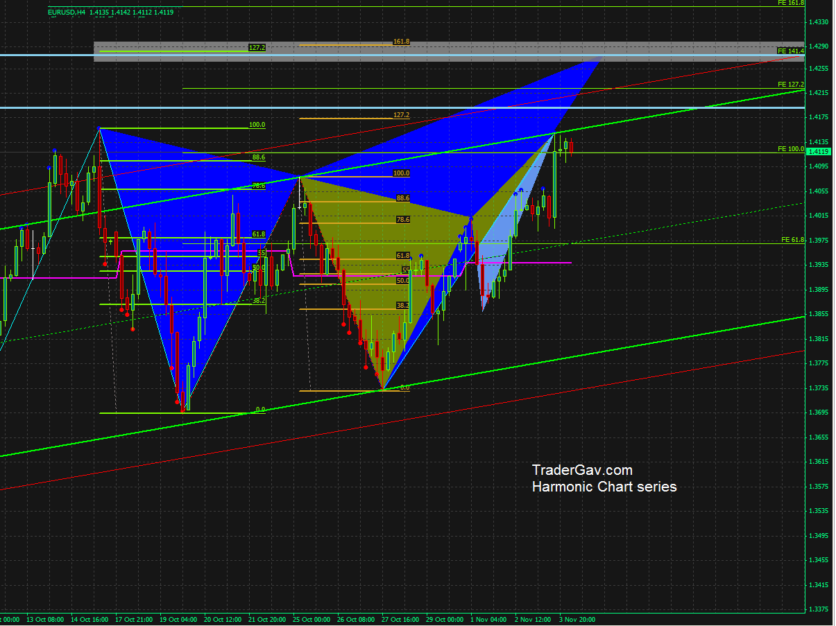Viewport: 836px width, 626px height.
Task: Click the FE 127.2 label at right edge
Action: click(x=790, y=85)
